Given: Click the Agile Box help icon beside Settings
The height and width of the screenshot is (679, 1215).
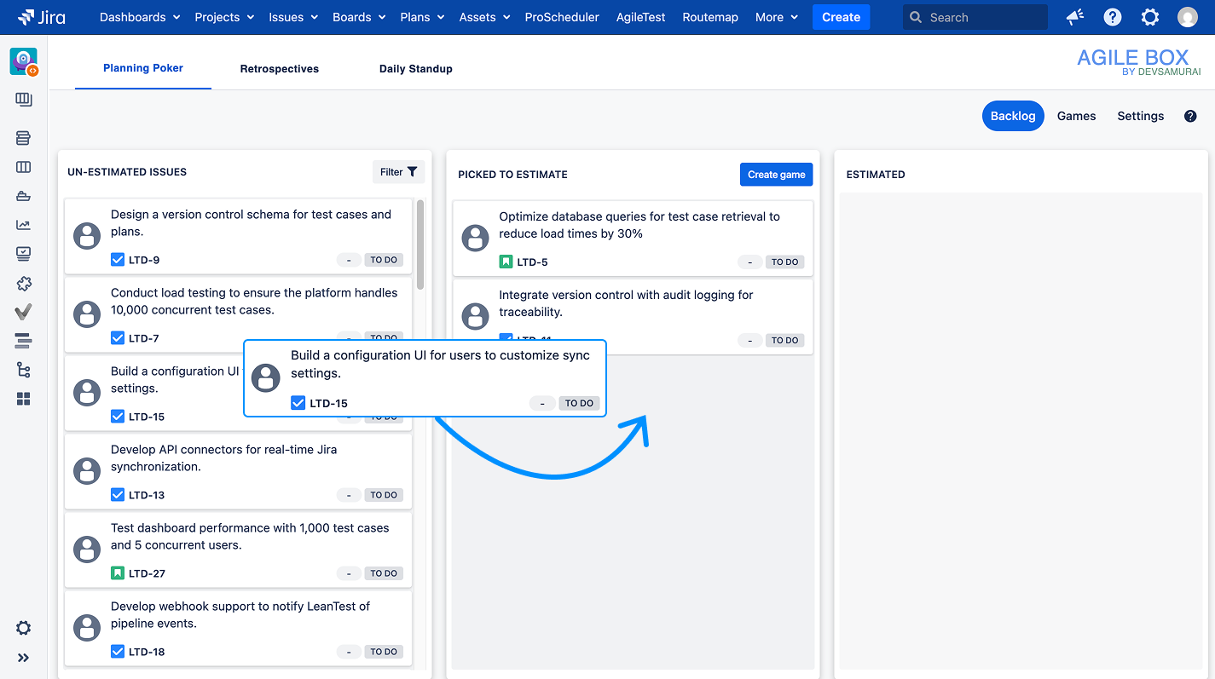Looking at the screenshot, I should pos(1190,116).
